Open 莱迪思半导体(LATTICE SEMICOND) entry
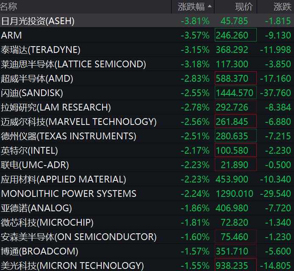 [x=147, y=64]
